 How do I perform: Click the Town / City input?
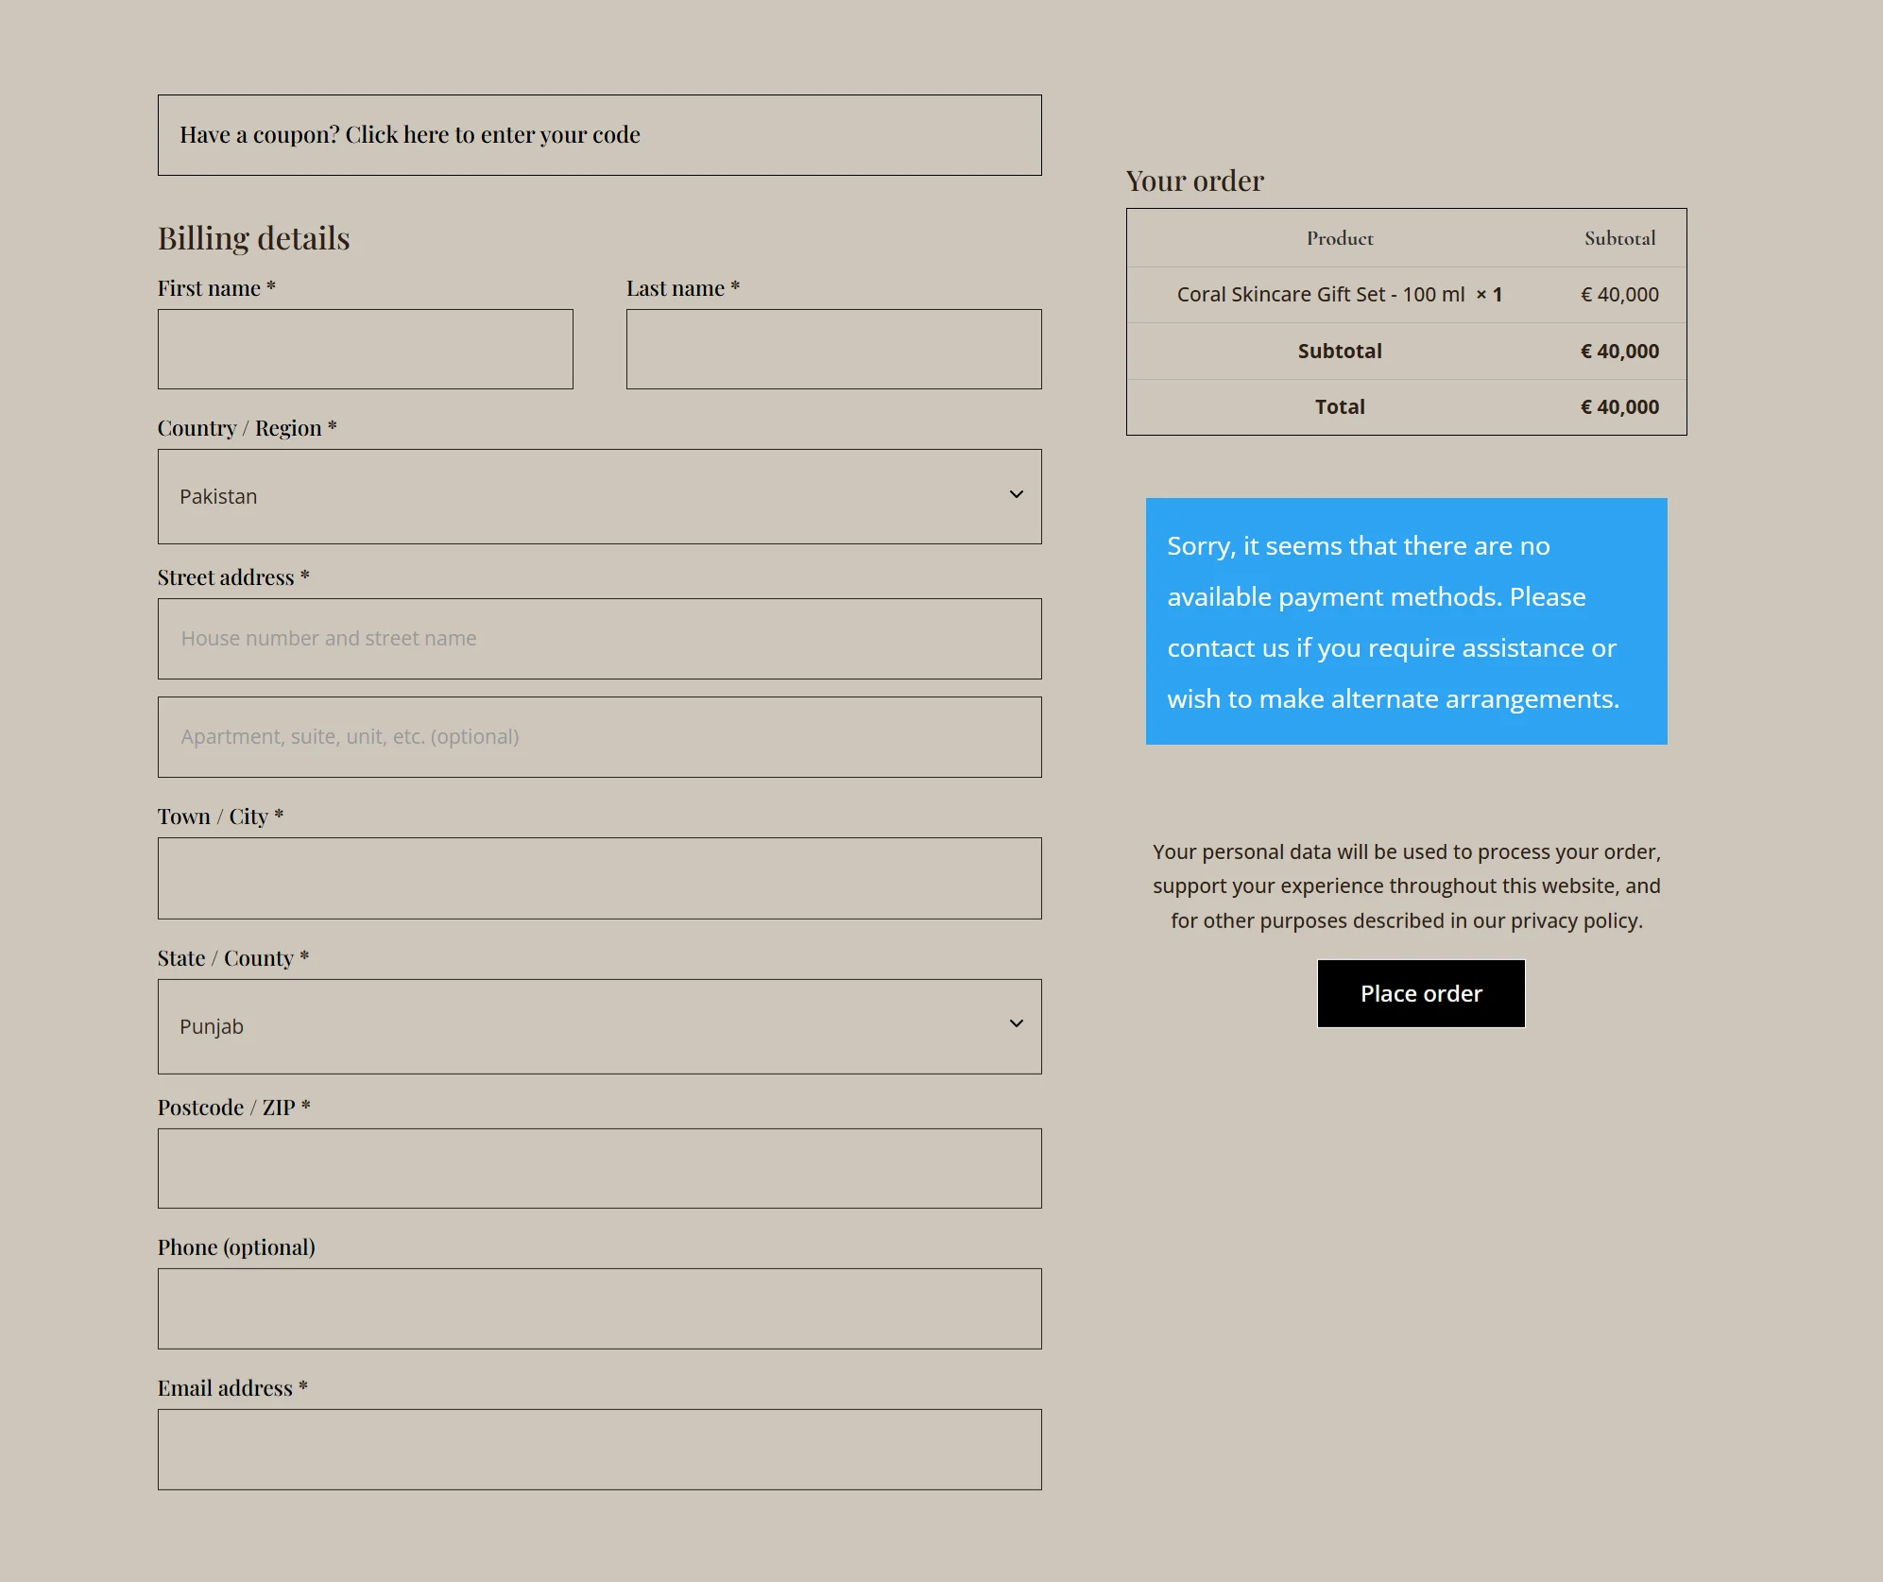tap(599, 878)
